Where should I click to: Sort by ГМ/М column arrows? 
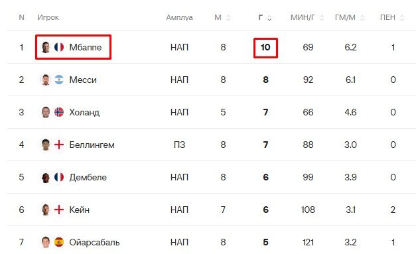[x=362, y=18]
